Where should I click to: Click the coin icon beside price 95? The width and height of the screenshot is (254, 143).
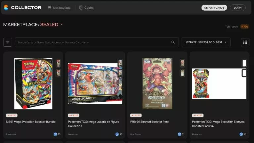pyautogui.click(x=117, y=134)
